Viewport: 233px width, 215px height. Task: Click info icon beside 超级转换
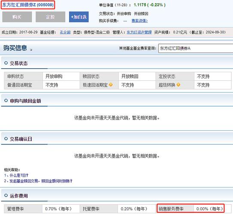pyautogui.click(x=179, y=85)
